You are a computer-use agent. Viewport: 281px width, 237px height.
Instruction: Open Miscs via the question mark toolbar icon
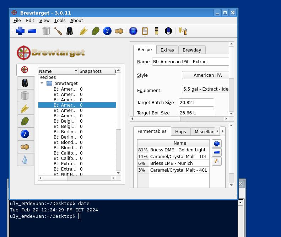[x=107, y=31]
